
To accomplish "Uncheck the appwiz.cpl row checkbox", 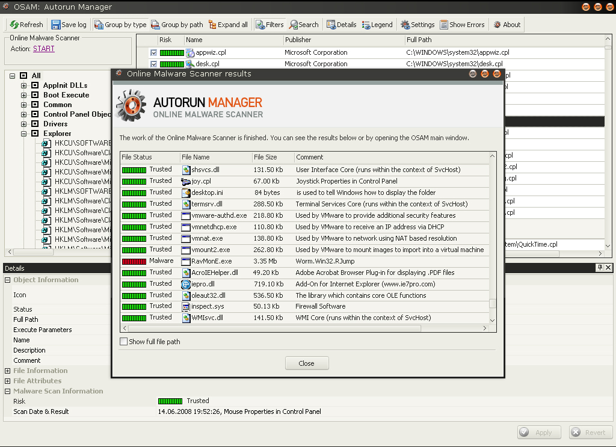I will [153, 52].
